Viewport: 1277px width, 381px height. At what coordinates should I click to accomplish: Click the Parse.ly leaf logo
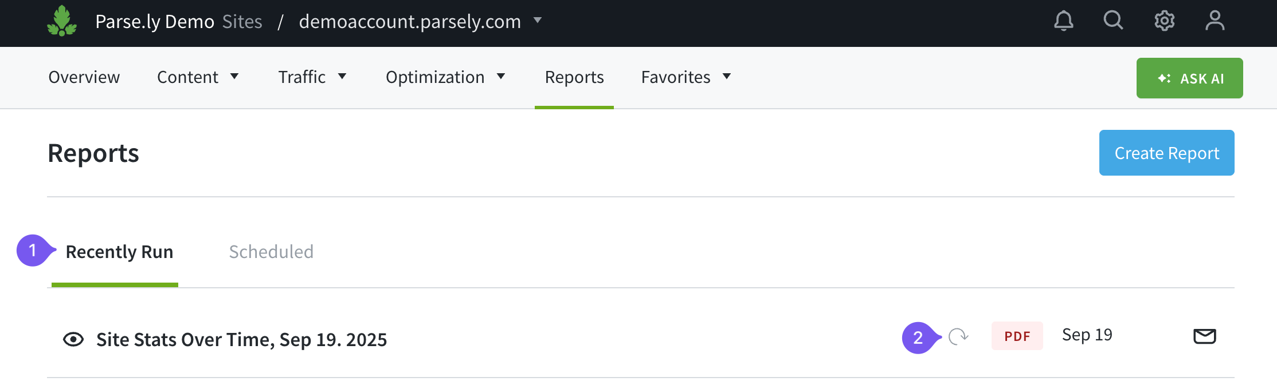click(x=62, y=21)
